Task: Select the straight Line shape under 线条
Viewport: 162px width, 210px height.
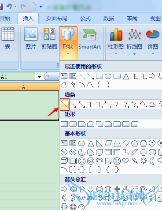Action: coord(65,105)
